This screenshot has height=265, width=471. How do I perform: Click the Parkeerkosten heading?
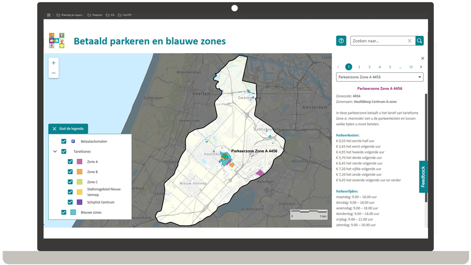[x=348, y=135]
